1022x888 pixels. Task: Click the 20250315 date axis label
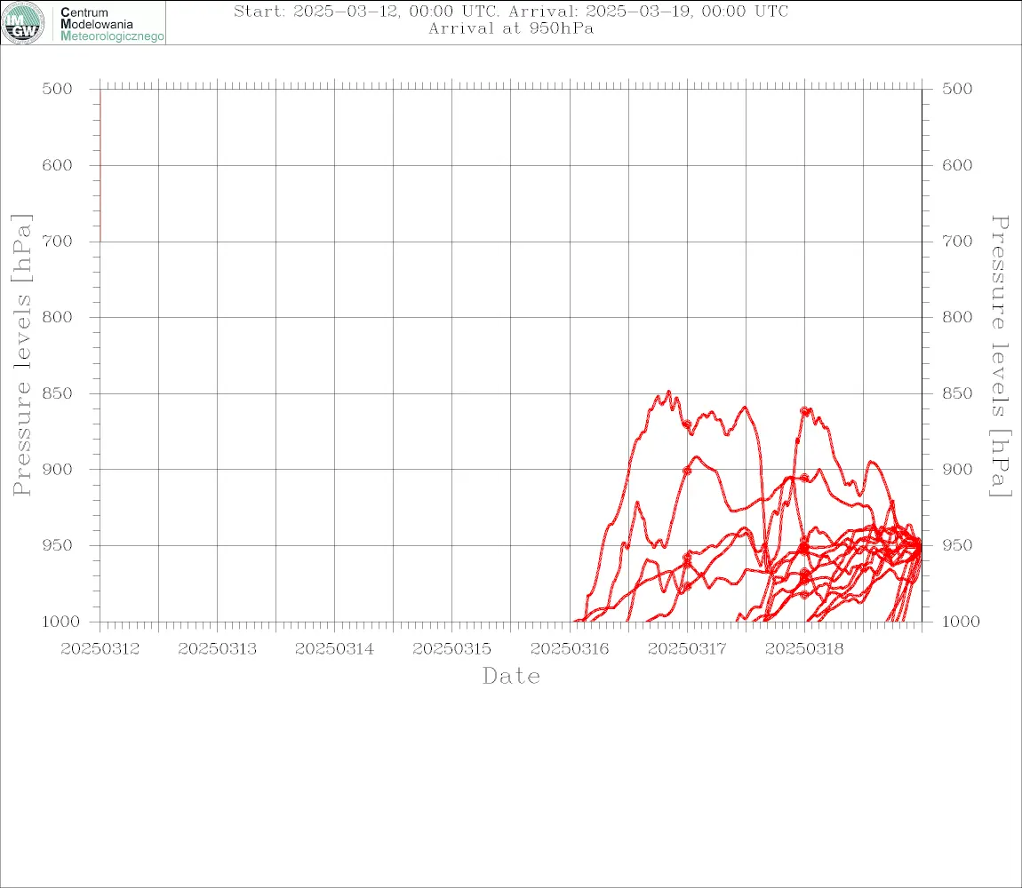[x=451, y=649]
